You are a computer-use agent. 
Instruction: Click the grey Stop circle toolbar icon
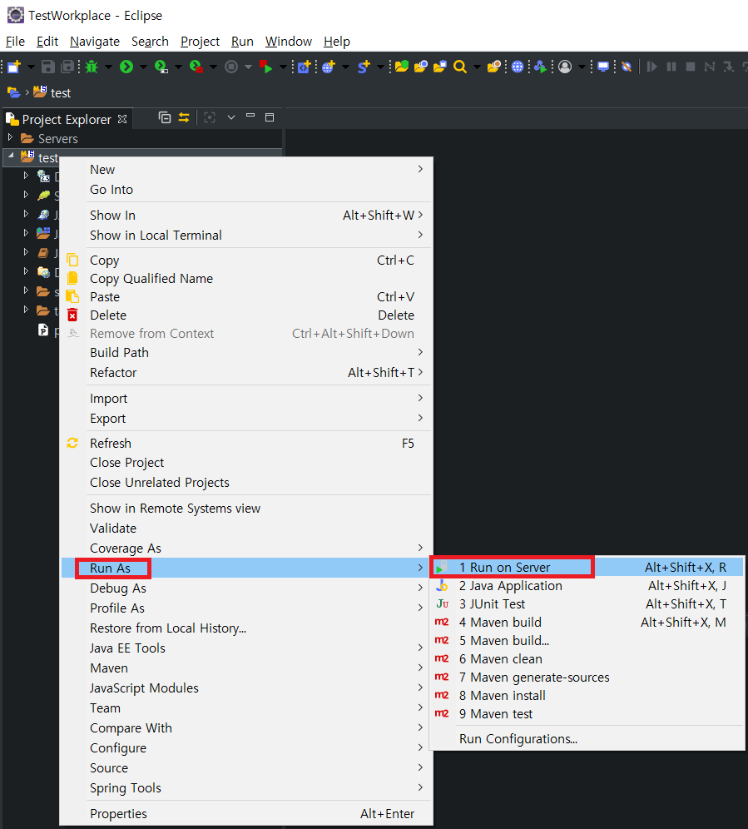pos(231,67)
